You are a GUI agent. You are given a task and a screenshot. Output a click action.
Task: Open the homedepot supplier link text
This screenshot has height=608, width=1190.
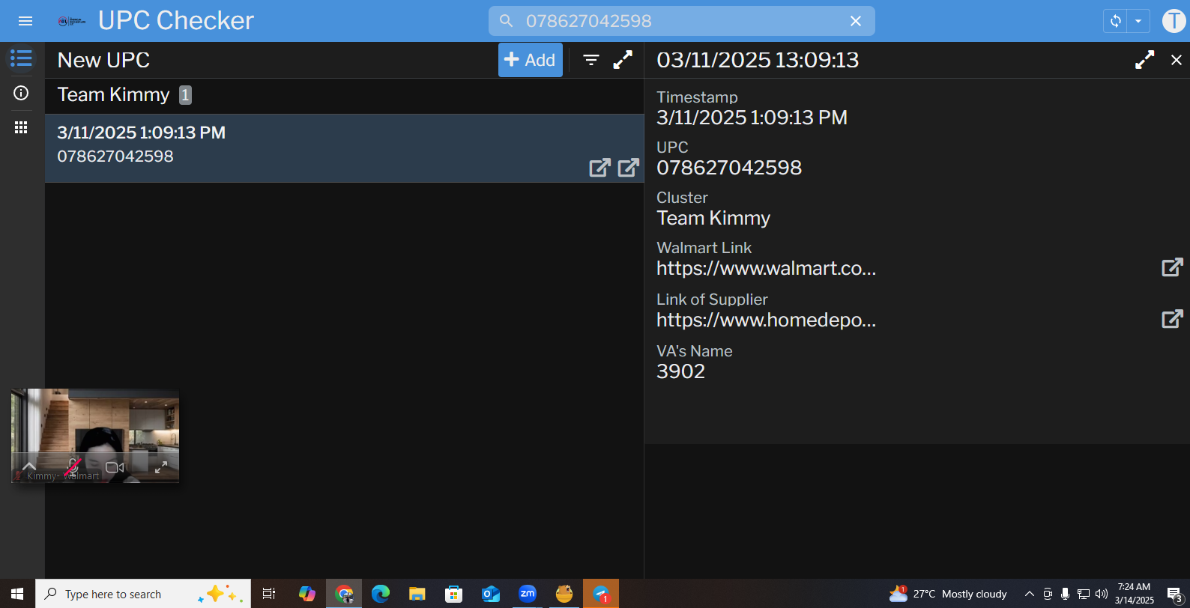[766, 320]
